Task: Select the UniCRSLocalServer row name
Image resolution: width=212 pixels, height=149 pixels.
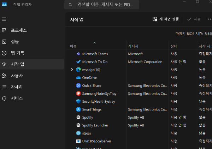Action: (x=97, y=141)
